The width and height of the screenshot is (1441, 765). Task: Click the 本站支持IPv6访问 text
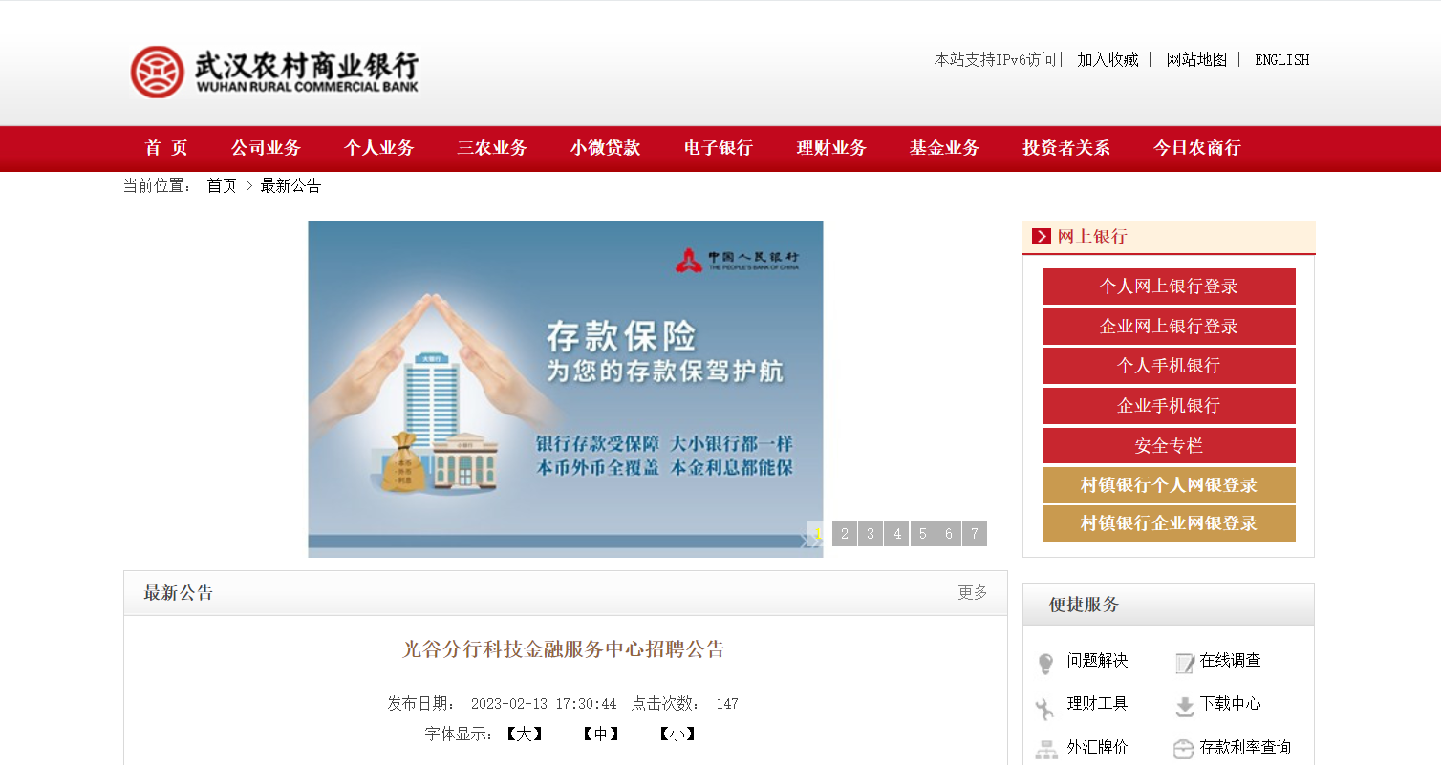pos(995,59)
